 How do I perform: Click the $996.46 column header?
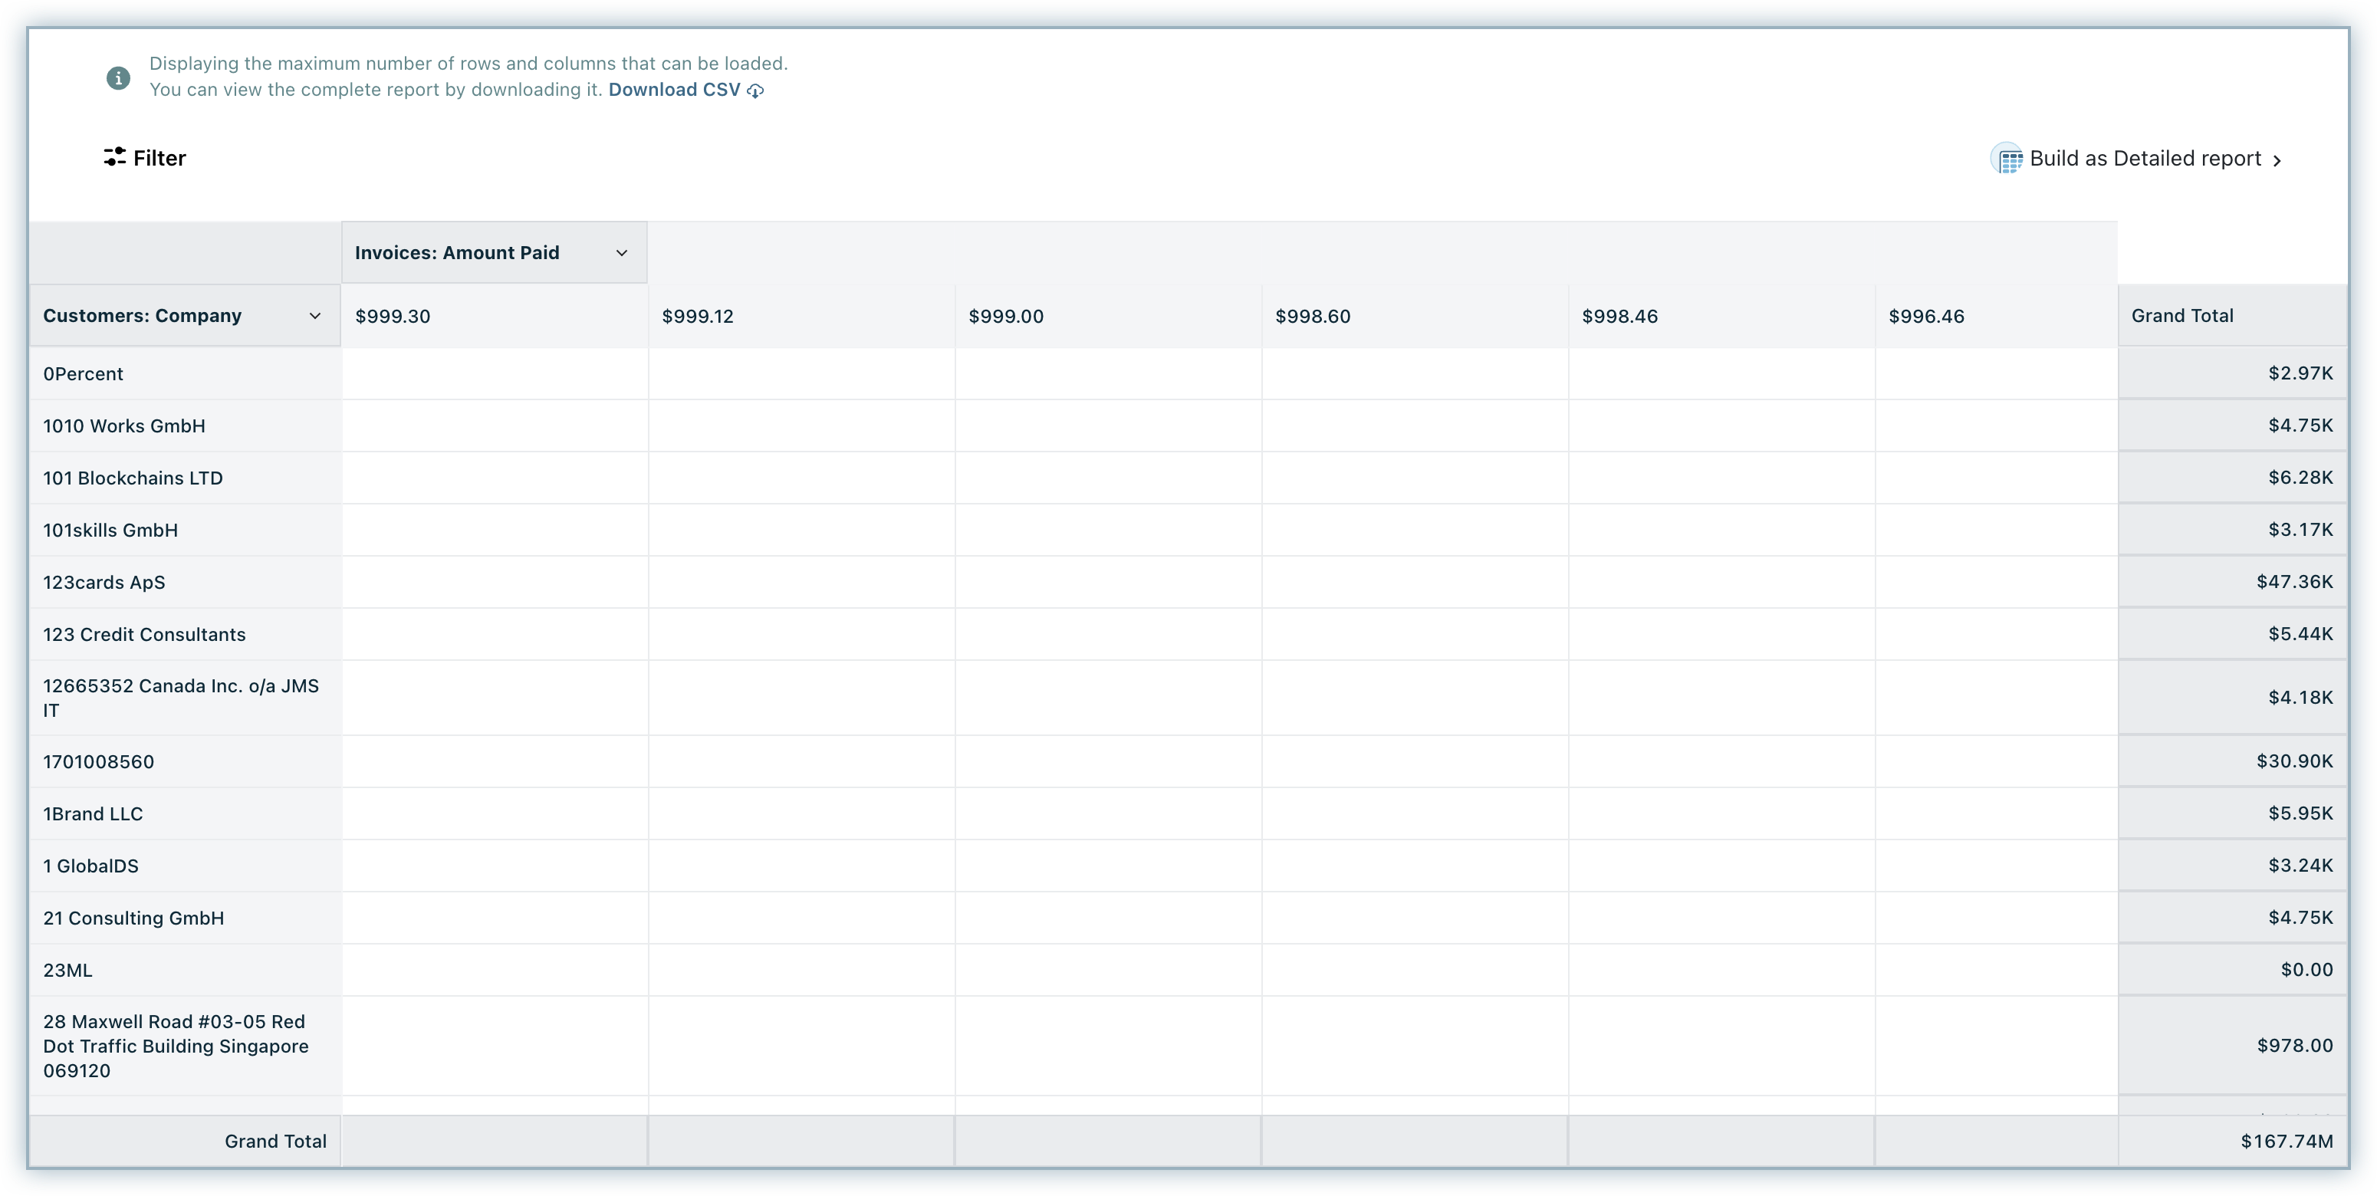coord(1927,317)
